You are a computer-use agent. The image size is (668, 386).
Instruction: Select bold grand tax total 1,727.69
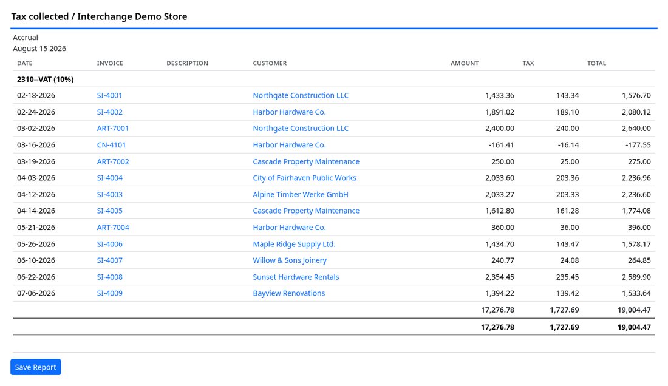[x=565, y=327]
